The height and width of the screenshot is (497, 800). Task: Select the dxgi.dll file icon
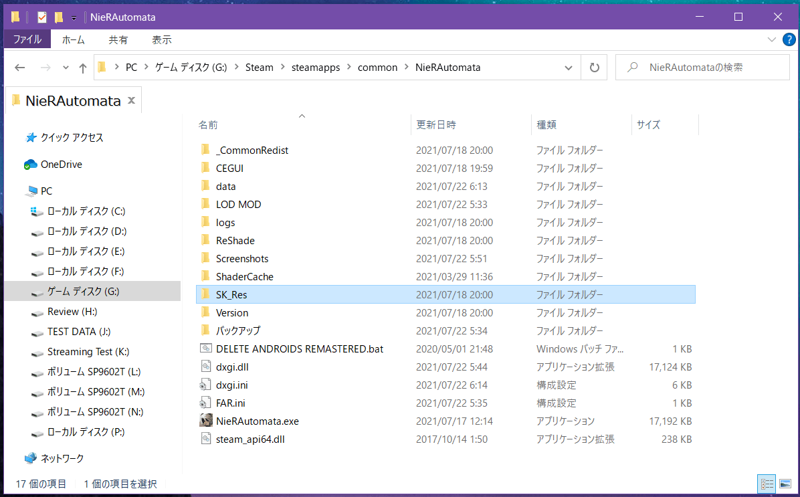[x=205, y=367]
